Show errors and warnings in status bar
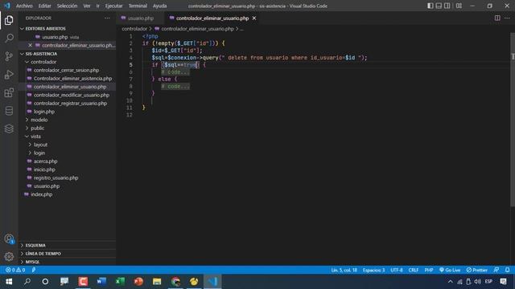This screenshot has height=289, width=515. pos(15,270)
